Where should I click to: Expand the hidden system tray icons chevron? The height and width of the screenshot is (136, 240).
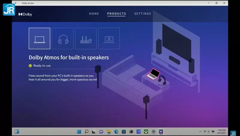point(200,131)
